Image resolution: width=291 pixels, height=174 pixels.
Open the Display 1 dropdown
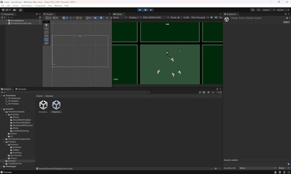click(x=135, y=18)
